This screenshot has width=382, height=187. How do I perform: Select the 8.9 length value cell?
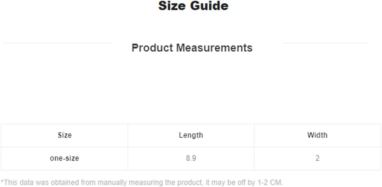tap(191, 158)
